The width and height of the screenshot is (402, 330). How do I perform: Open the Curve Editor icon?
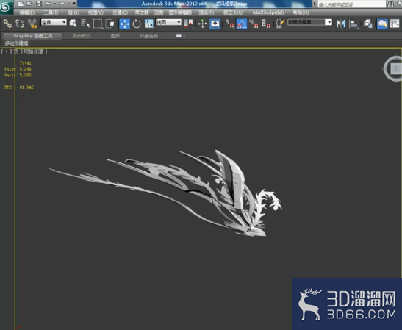click(395, 24)
